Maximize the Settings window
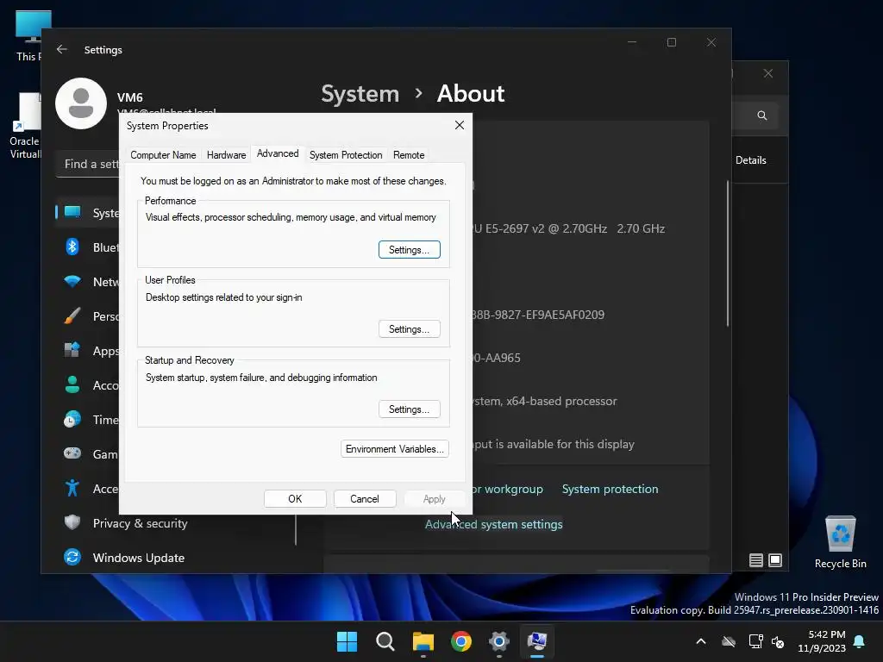Image resolution: width=883 pixels, height=662 pixels. pos(671,42)
